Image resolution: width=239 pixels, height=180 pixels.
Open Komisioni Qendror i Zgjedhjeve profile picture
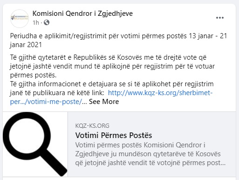click(20, 19)
